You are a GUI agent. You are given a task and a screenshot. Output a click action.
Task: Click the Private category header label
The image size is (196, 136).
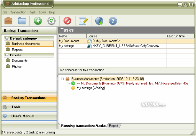(x=16, y=55)
